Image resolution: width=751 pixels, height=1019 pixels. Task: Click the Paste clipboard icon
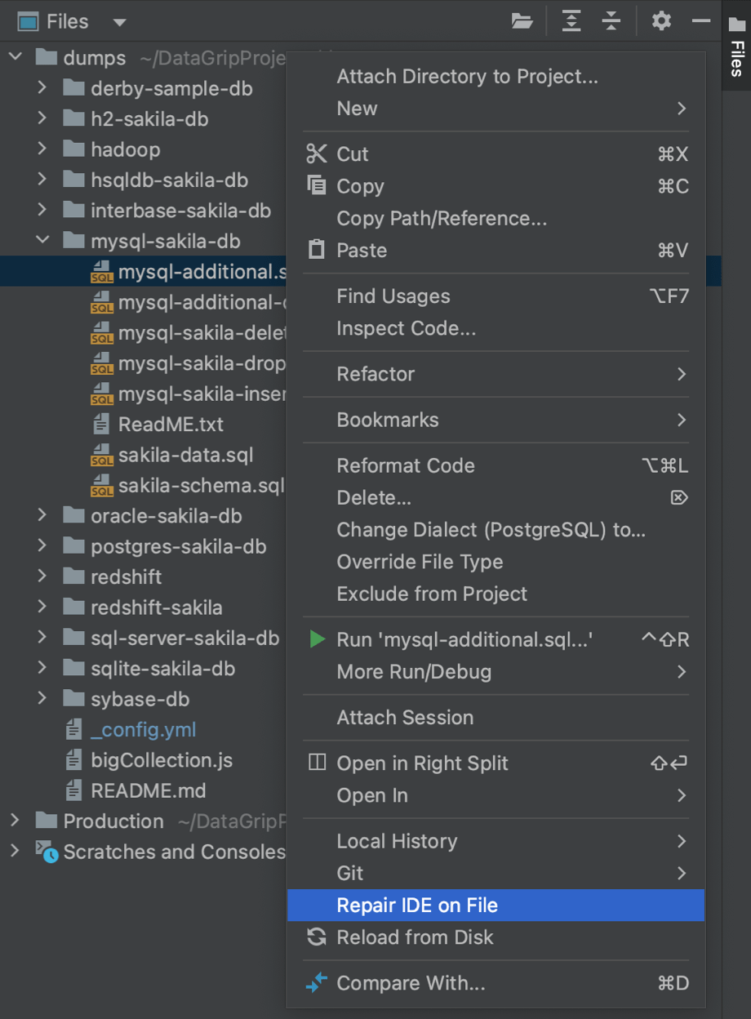[x=317, y=250]
